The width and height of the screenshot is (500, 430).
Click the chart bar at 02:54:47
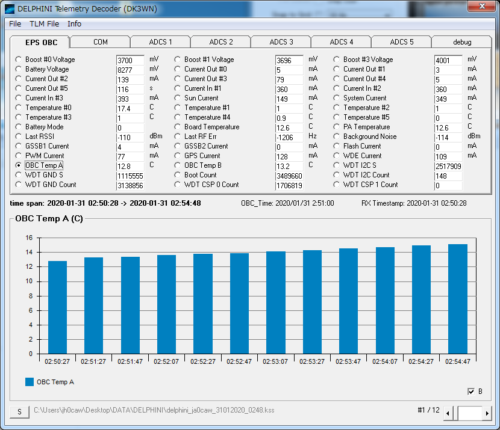pos(458,299)
